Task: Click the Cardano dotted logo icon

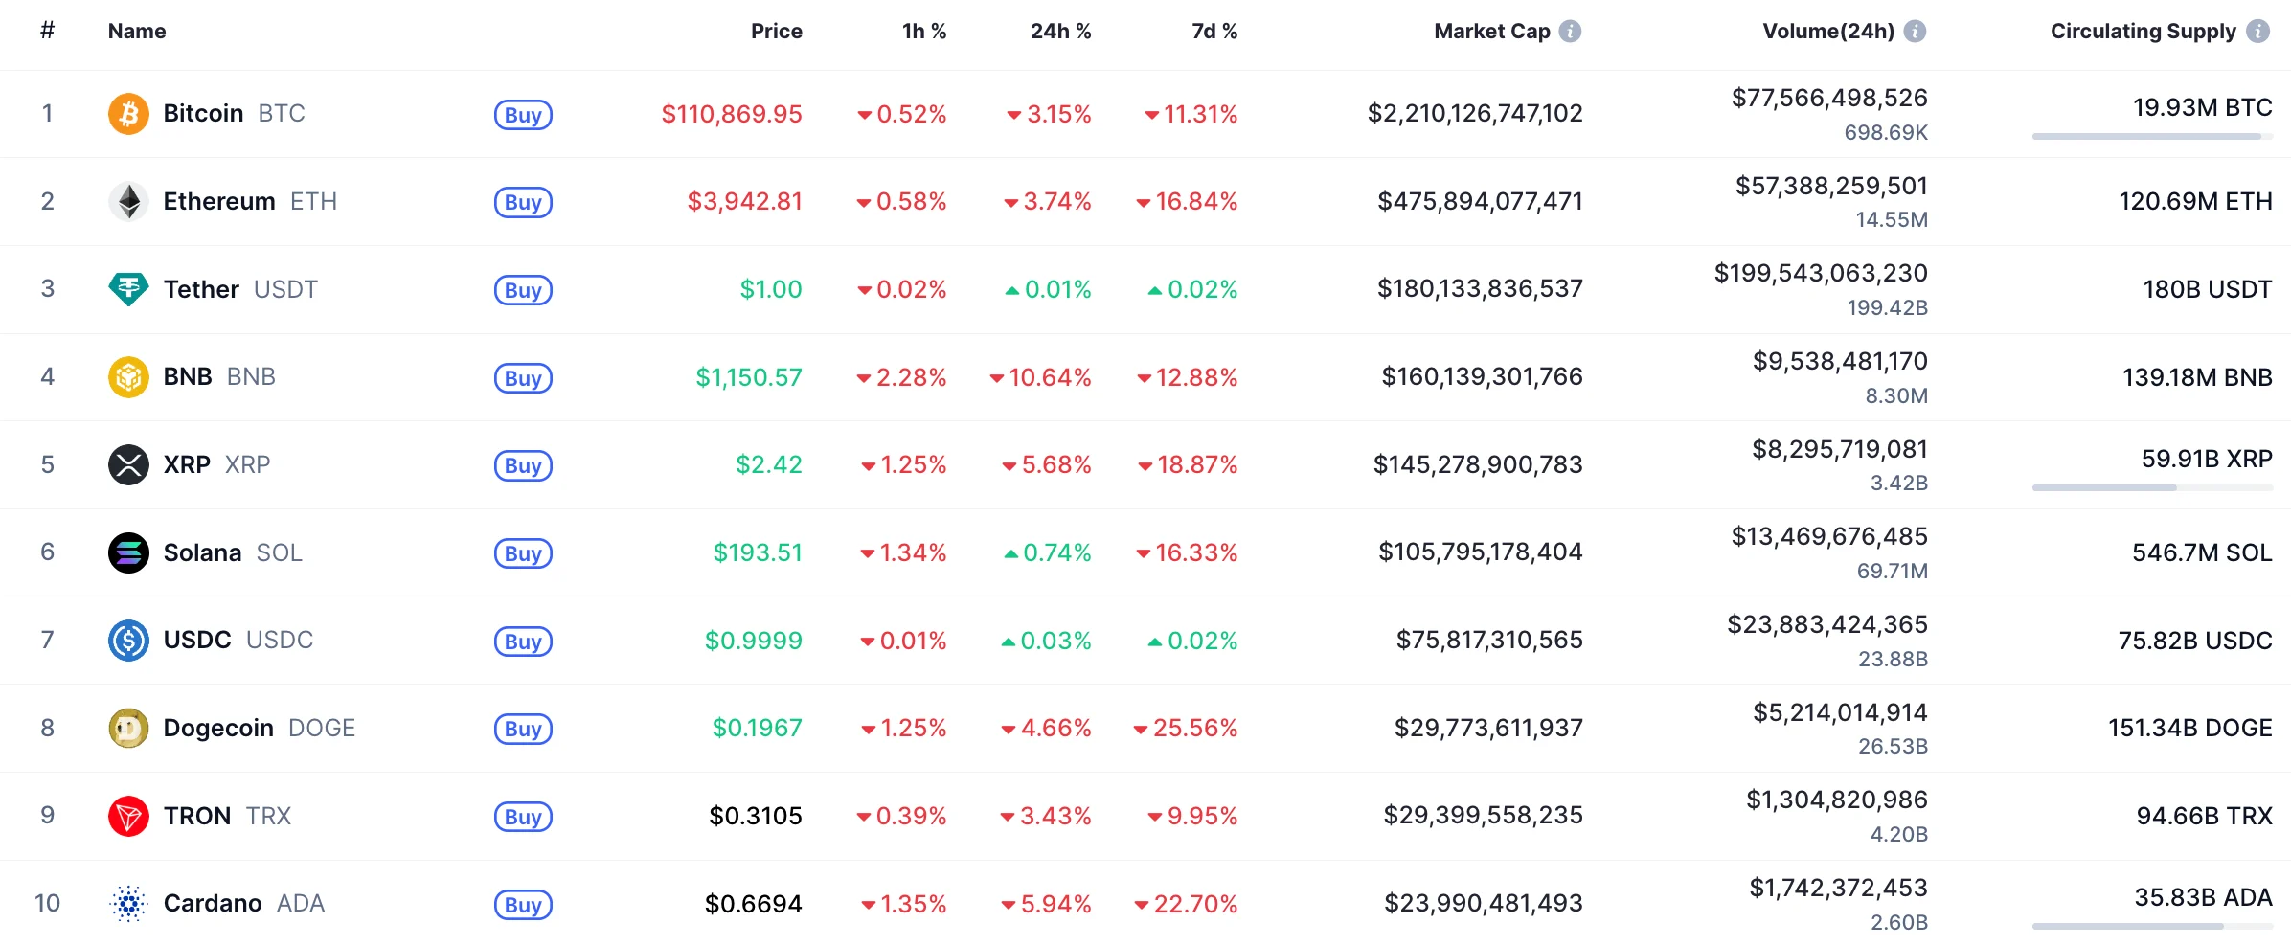Action: coord(128,904)
